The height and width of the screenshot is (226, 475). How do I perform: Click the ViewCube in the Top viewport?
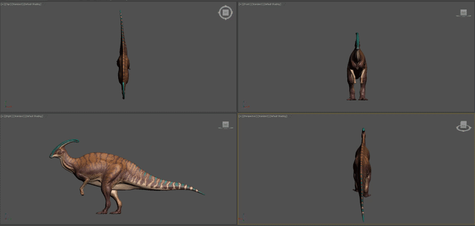click(x=226, y=12)
